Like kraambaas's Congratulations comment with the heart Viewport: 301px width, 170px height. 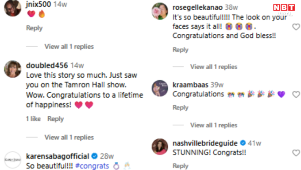(x=296, y=95)
